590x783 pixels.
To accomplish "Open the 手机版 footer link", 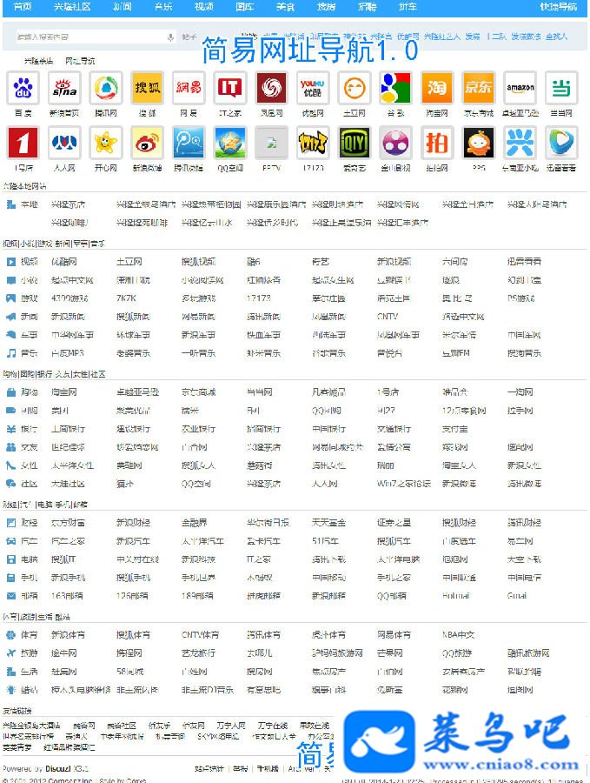I will (268, 768).
